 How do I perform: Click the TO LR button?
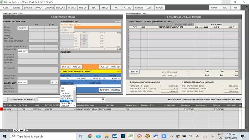click(54, 82)
